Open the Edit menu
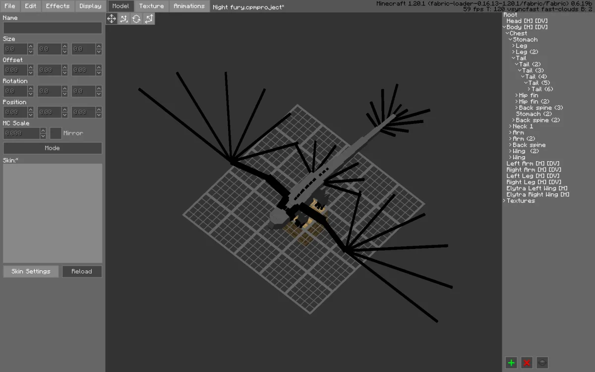The image size is (595, 372). (31, 6)
